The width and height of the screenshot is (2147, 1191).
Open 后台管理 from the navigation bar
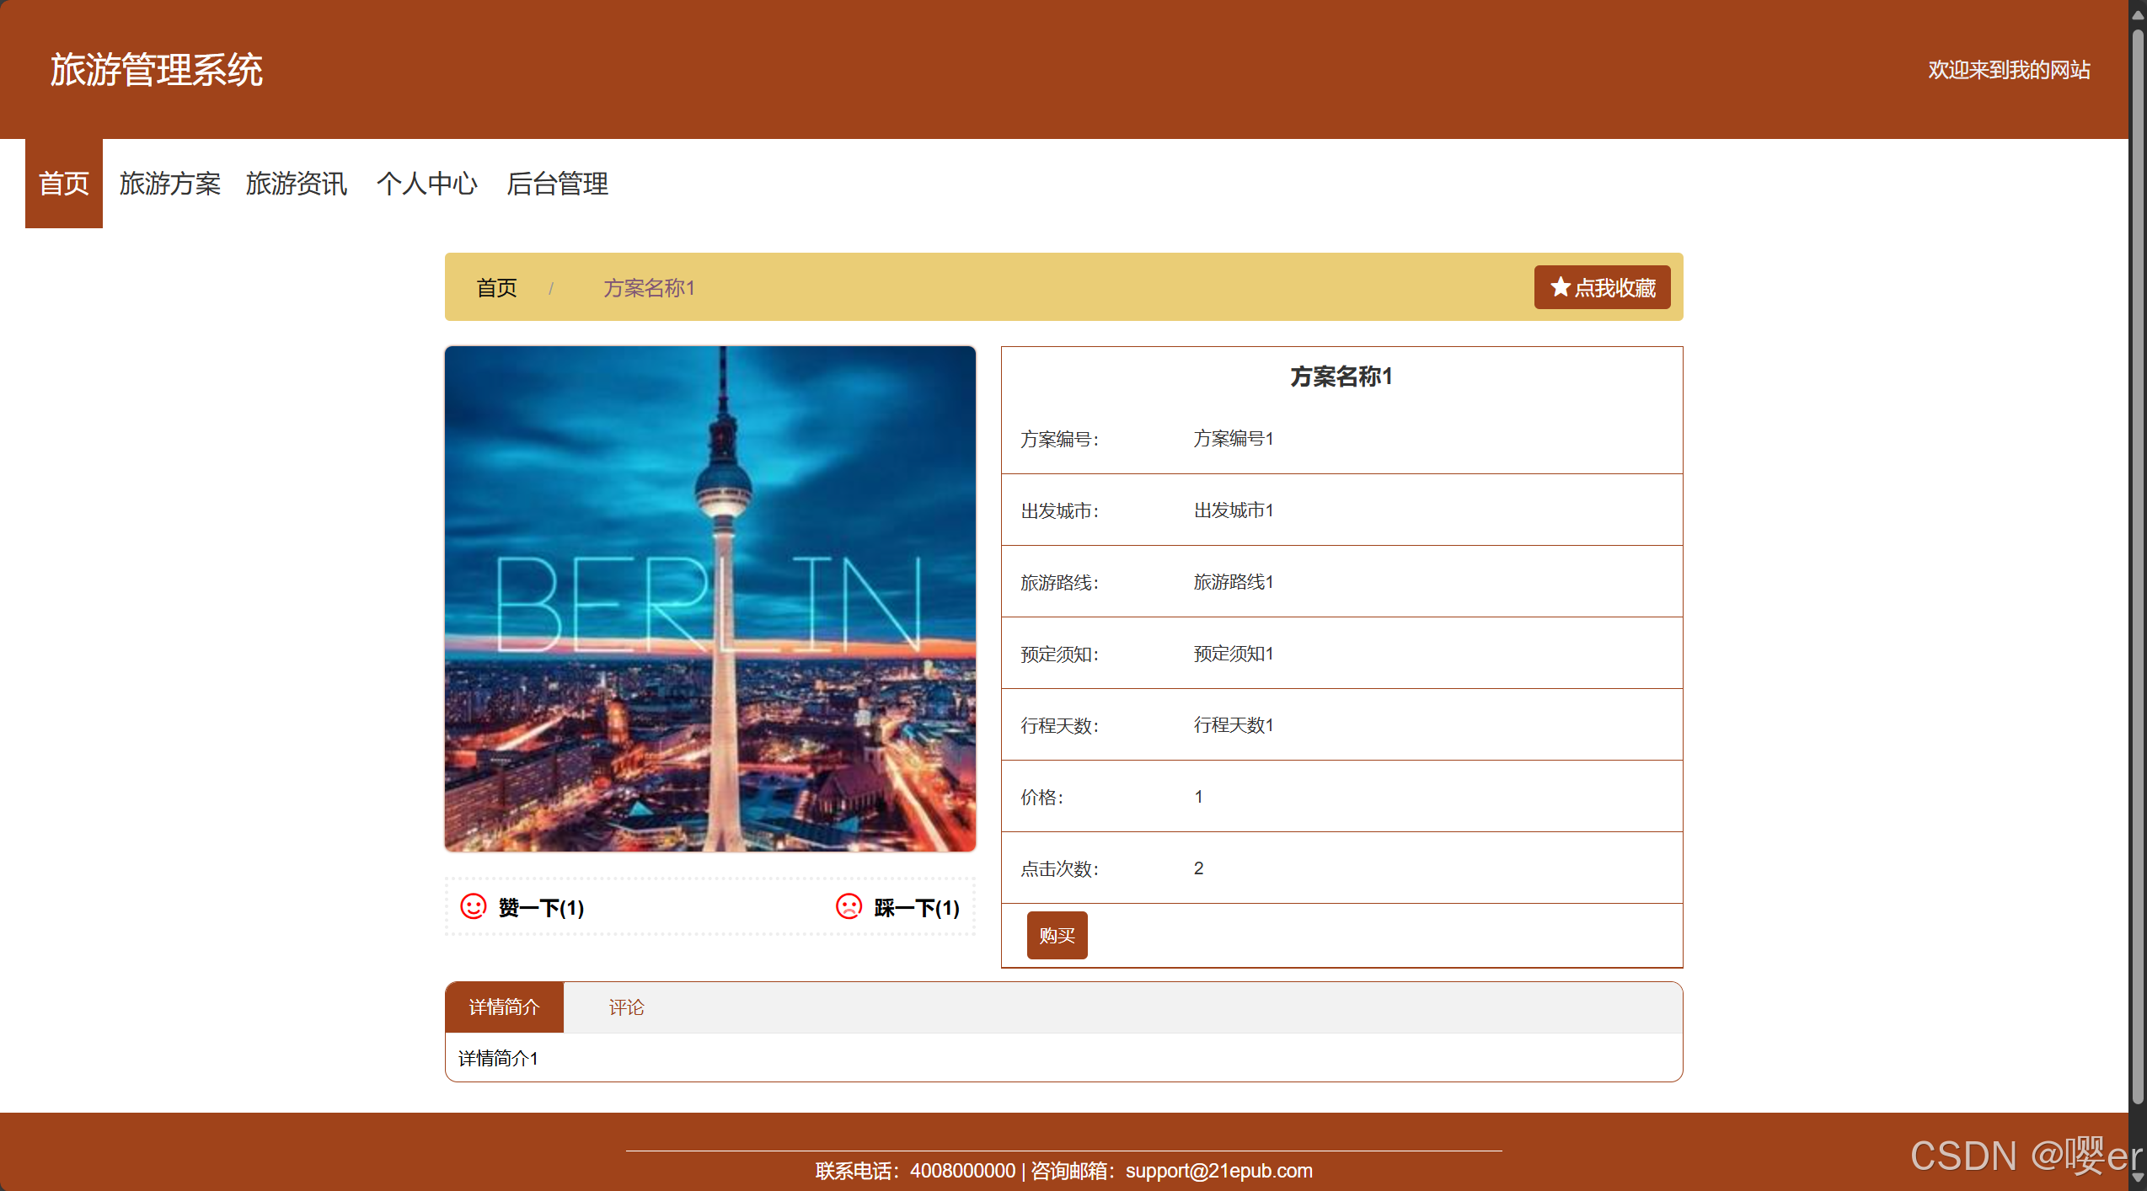557,184
